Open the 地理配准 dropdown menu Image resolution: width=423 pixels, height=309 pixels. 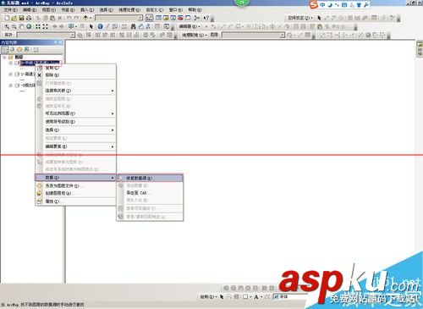[195, 35]
